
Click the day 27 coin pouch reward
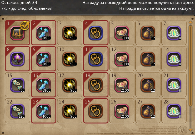148,111
